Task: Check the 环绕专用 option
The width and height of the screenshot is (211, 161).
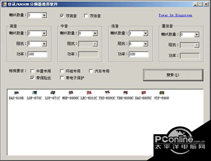Action: (x=62, y=71)
